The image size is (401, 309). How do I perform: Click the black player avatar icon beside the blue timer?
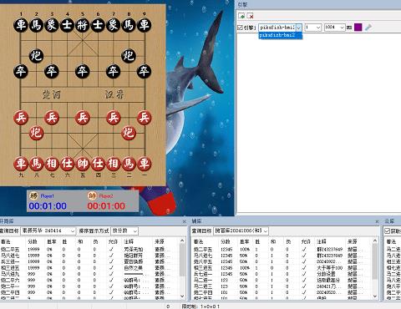(x=33, y=195)
